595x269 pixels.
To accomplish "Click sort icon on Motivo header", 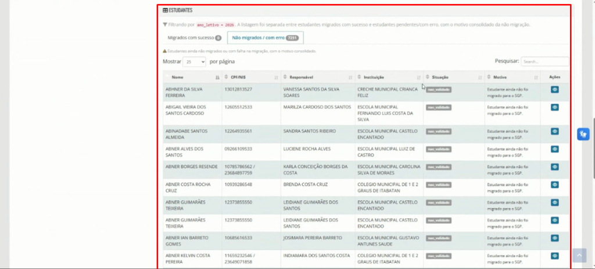I will [536, 77].
